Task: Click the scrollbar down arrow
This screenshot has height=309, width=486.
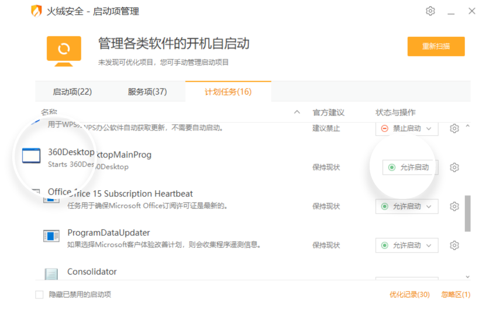Action: coord(468,276)
